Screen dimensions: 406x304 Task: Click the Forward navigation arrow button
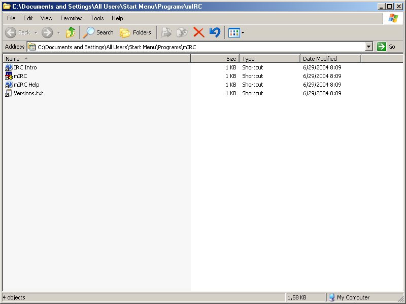[47, 32]
